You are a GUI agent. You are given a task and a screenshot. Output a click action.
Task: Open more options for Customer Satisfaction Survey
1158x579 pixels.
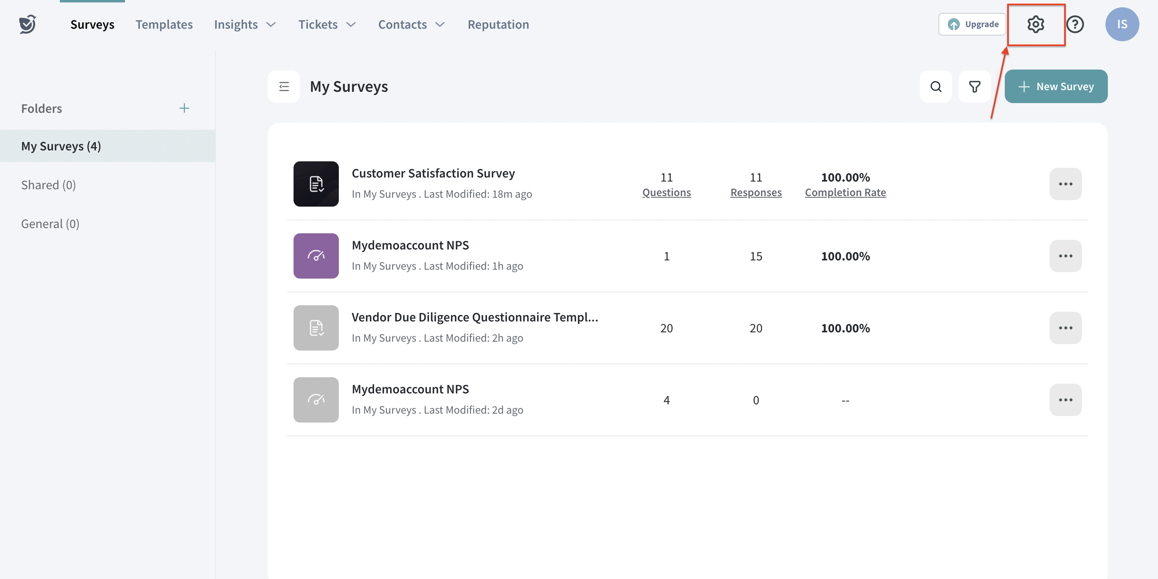point(1065,184)
